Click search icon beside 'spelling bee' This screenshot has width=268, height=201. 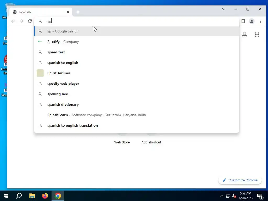pyautogui.click(x=40, y=94)
